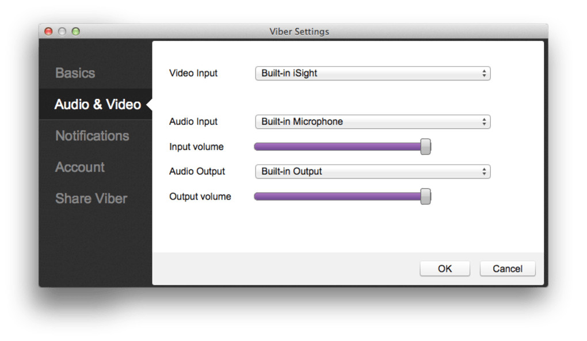Open the Share Viber section

point(91,198)
